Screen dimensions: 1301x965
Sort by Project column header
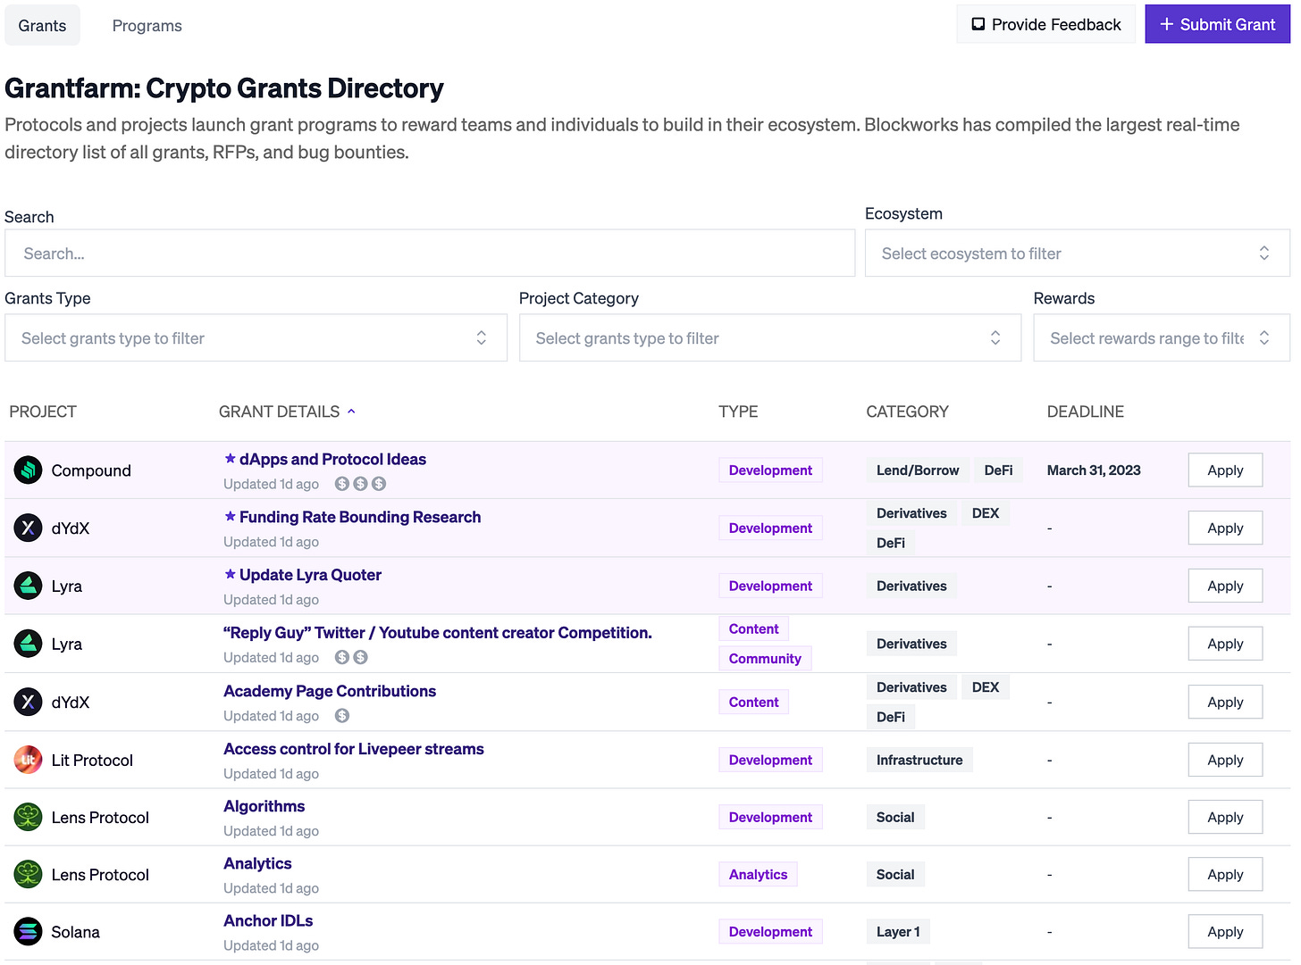click(43, 412)
